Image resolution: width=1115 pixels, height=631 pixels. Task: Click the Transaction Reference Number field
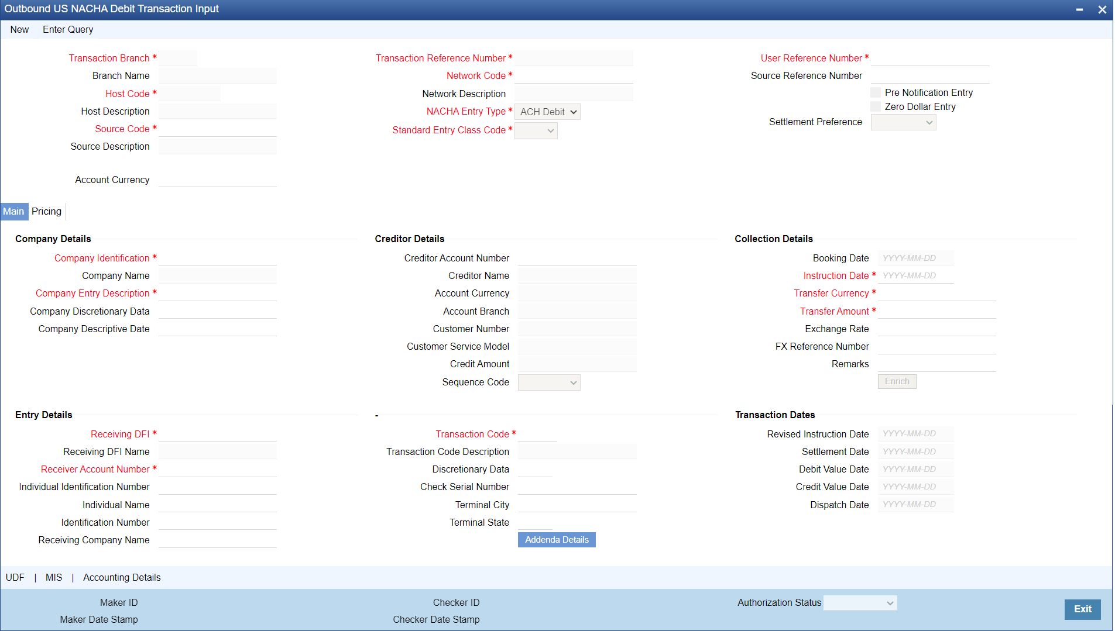point(574,58)
